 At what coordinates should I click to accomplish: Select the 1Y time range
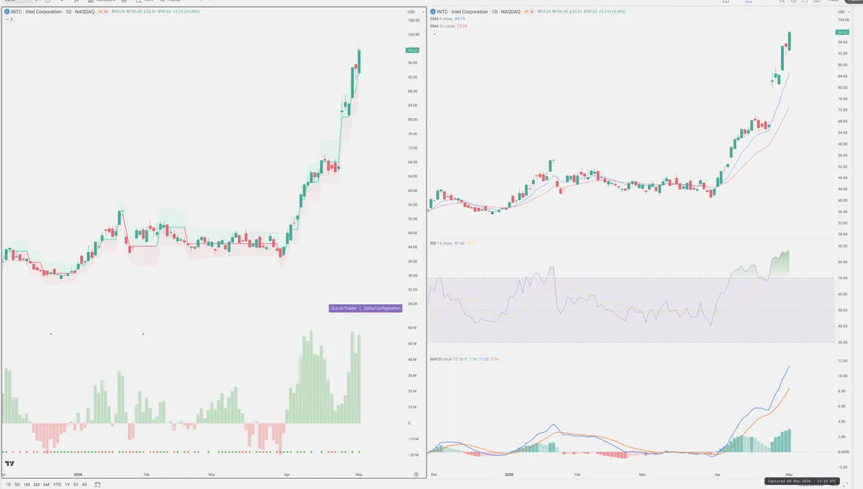tap(67, 485)
